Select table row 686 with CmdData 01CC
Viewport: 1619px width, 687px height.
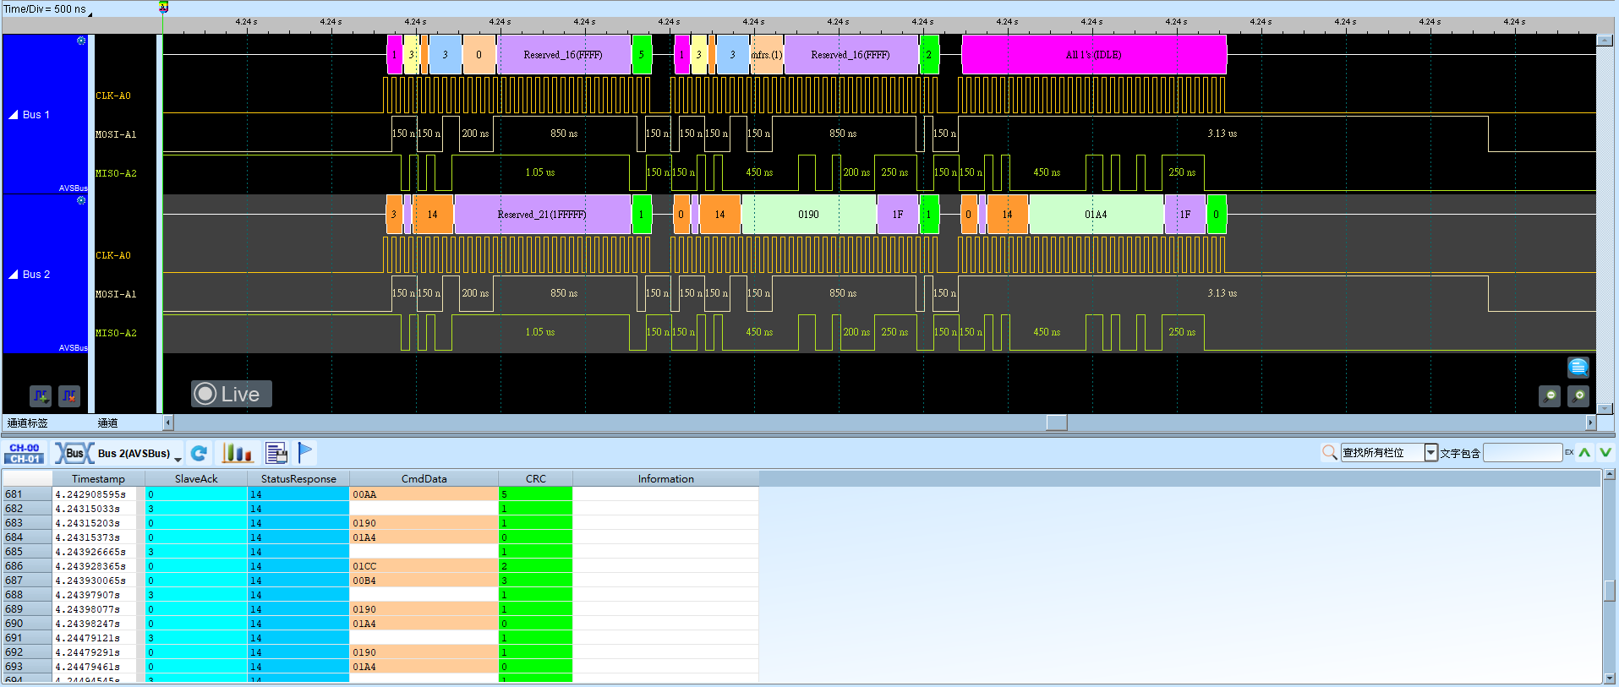pos(380,566)
